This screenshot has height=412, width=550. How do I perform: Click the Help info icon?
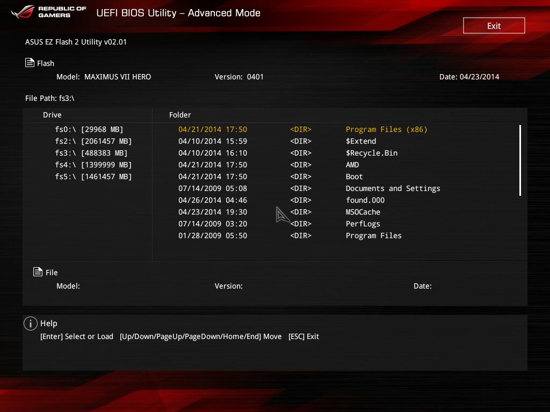[x=31, y=323]
